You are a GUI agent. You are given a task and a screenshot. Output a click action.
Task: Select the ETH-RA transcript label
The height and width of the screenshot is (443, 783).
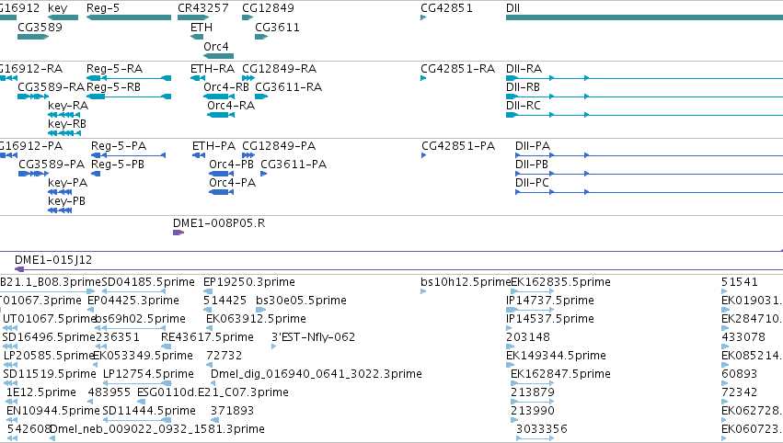[x=213, y=68]
